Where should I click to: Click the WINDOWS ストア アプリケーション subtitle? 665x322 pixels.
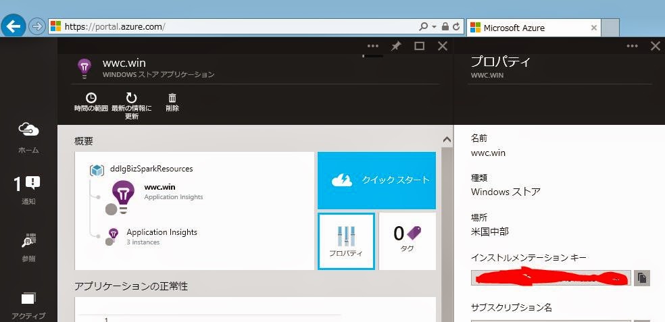click(159, 74)
